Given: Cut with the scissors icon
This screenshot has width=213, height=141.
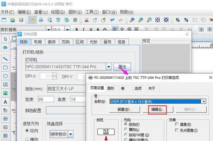Looking at the screenshot, I should tap(86, 20).
